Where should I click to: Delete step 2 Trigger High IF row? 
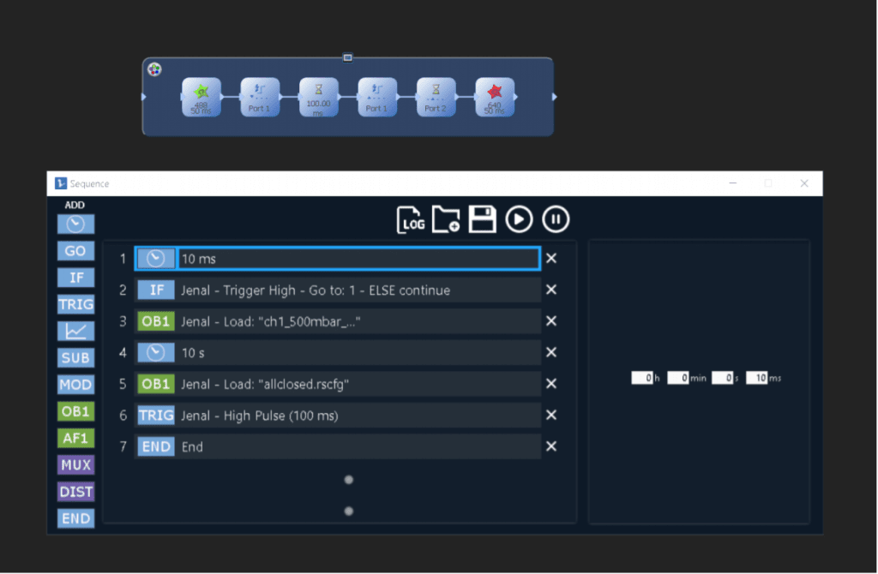pyautogui.click(x=551, y=290)
